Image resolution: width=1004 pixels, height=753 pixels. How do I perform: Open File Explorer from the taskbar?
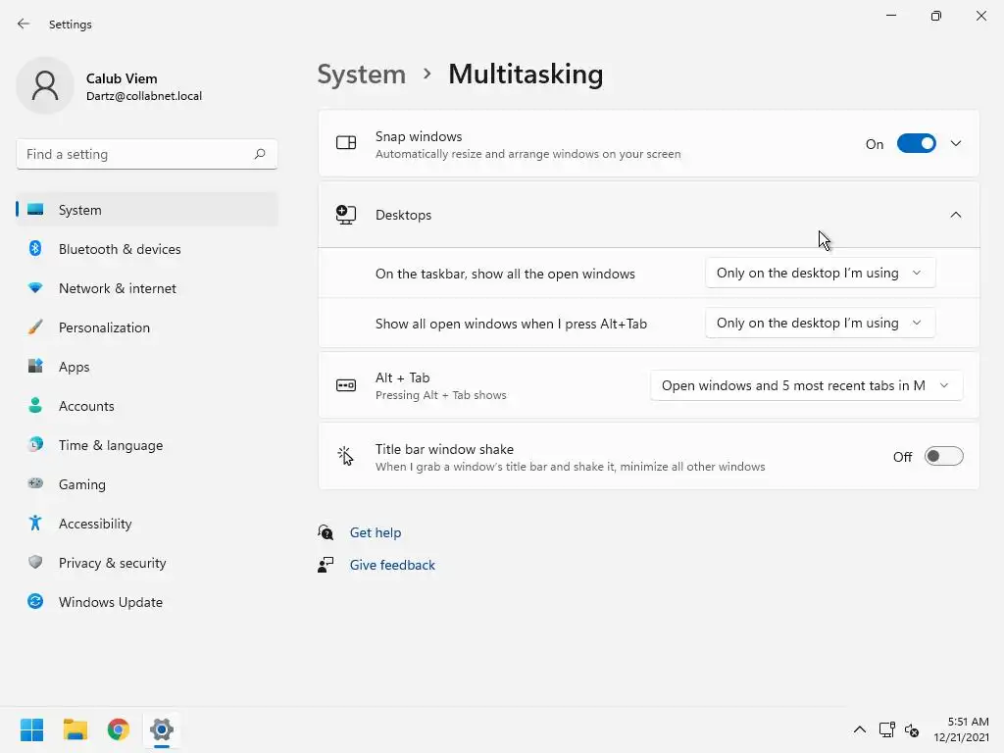click(x=75, y=729)
